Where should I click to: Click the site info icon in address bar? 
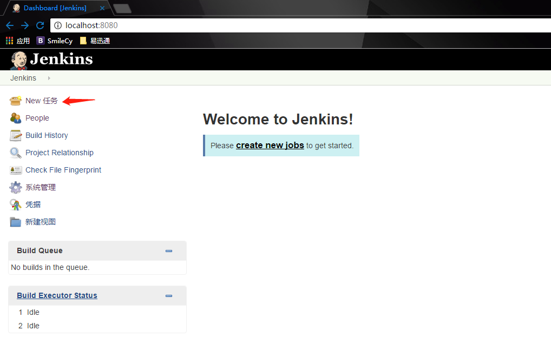click(58, 25)
